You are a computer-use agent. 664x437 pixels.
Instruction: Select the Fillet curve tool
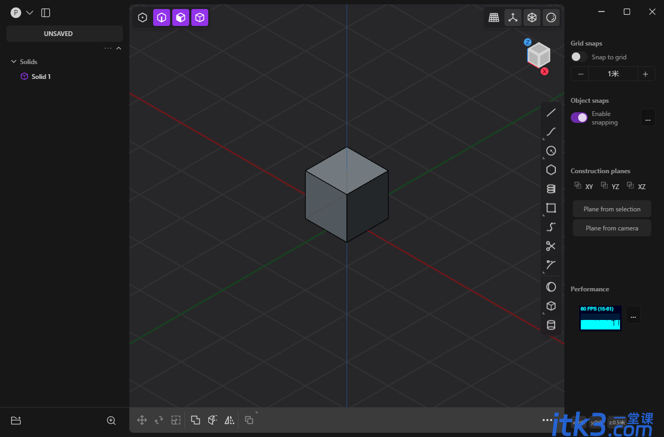(551, 265)
